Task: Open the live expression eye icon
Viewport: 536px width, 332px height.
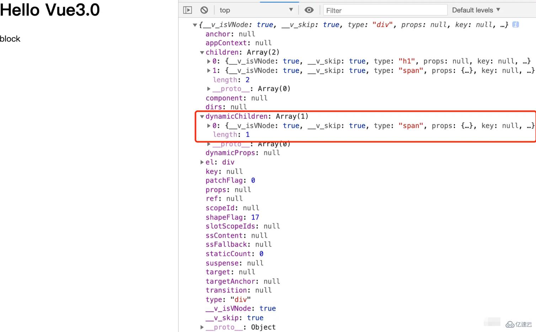Action: [309, 10]
